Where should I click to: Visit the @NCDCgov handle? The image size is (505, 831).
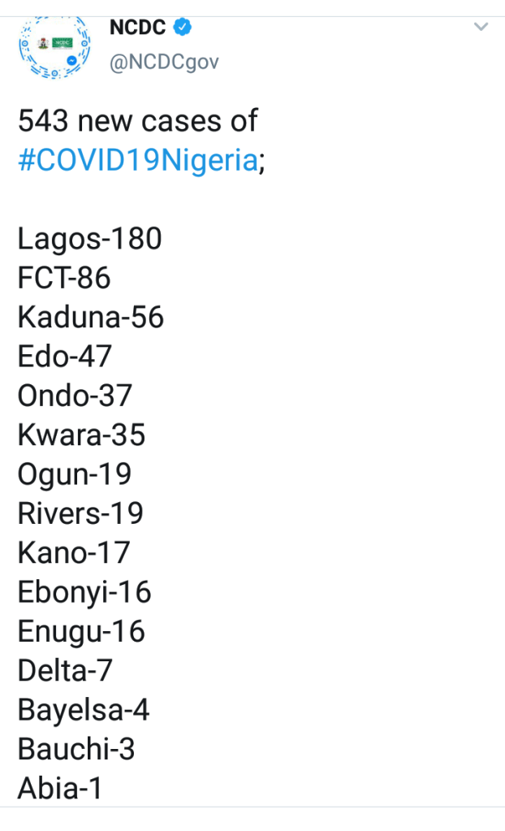coord(164,62)
